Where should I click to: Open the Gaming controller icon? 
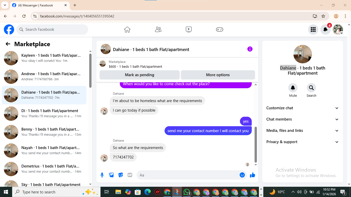click(x=219, y=29)
